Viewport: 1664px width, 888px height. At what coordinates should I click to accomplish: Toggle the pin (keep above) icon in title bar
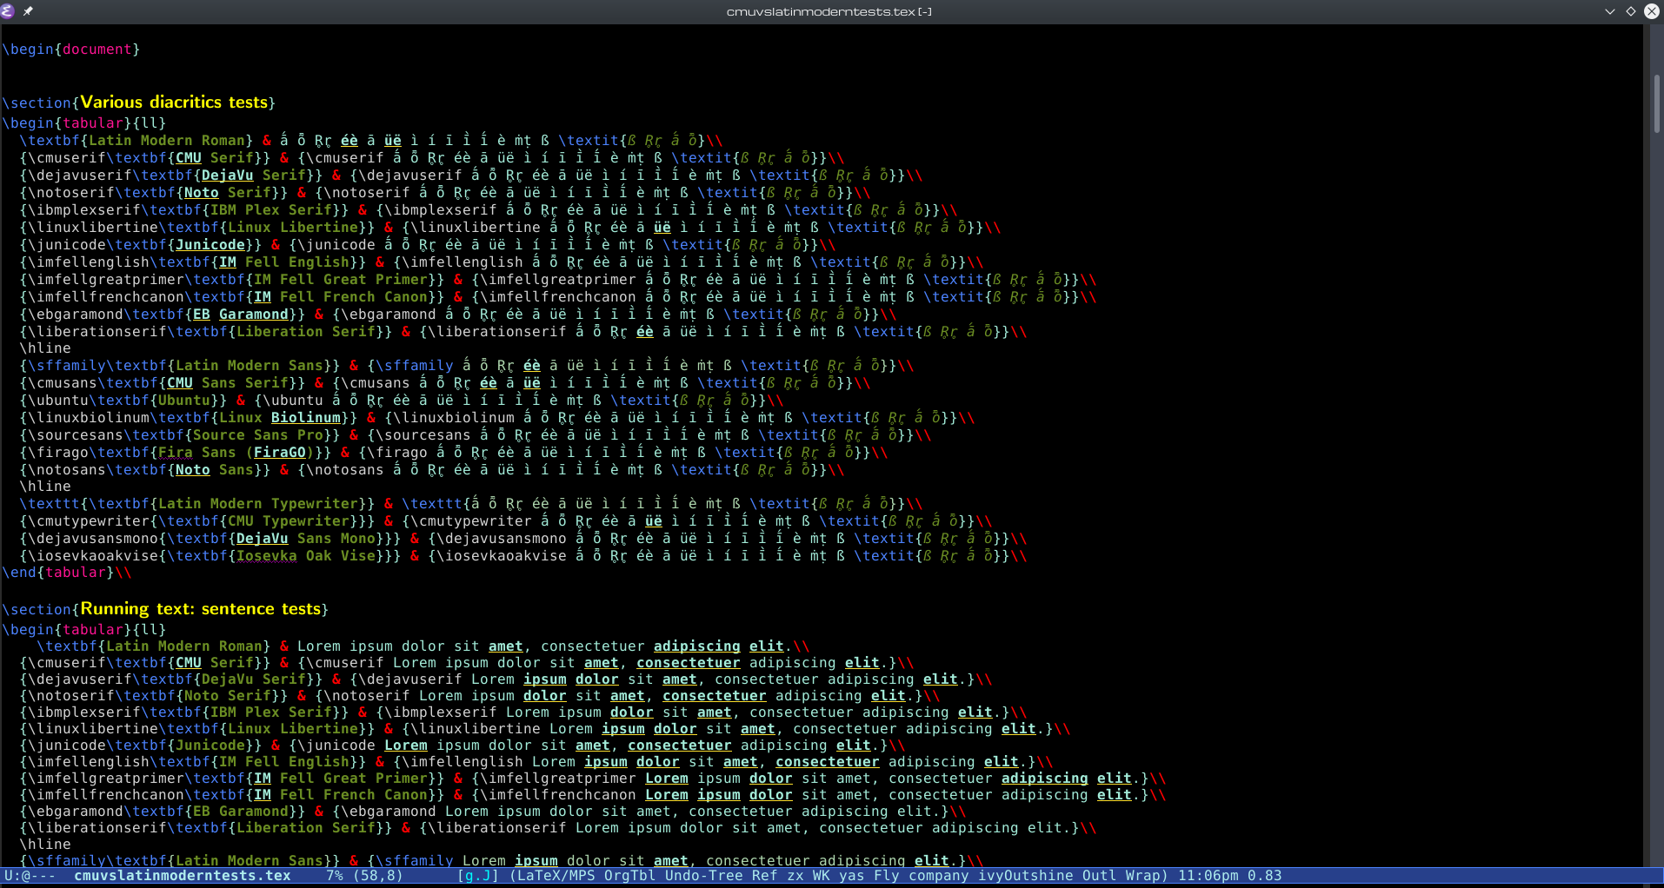(28, 11)
